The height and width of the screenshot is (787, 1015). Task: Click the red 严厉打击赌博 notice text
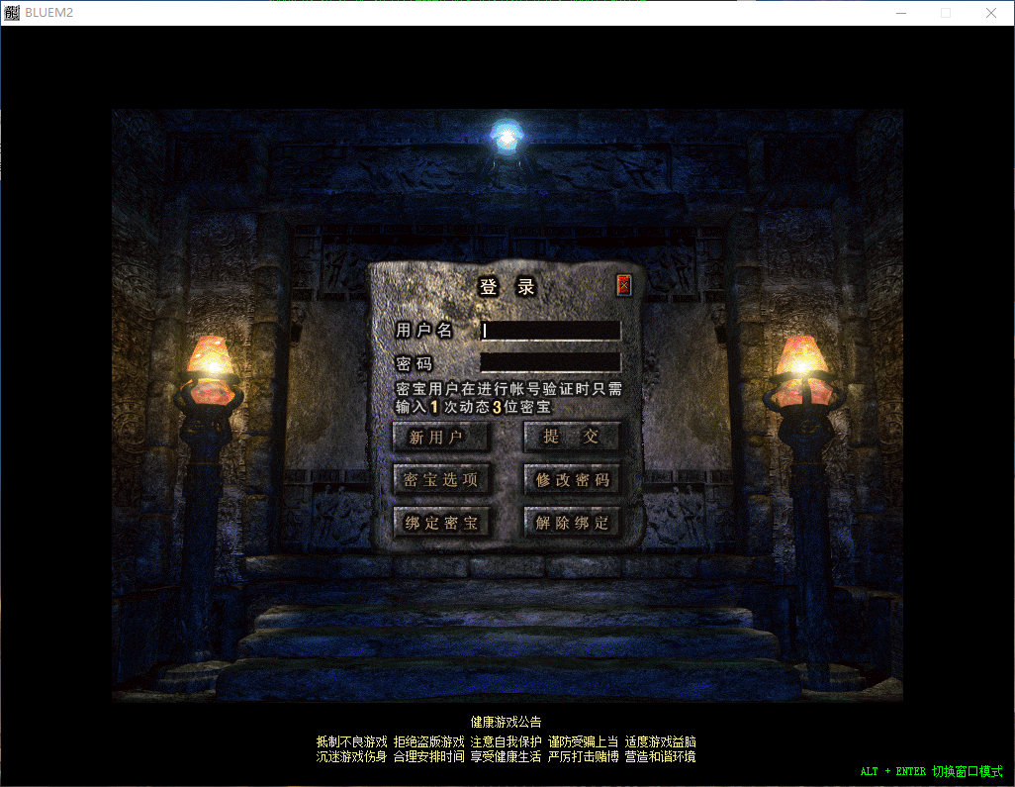584,754
